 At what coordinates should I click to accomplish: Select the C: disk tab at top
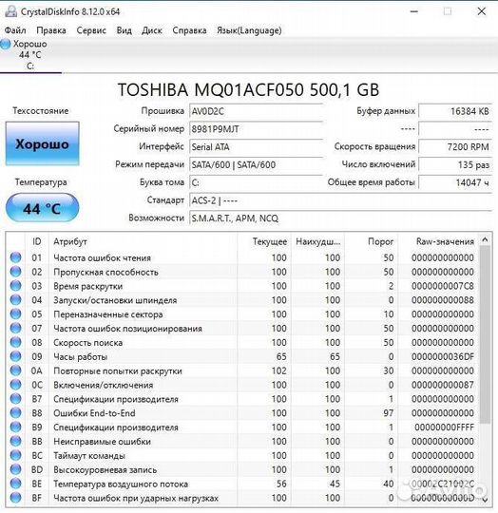[30, 55]
